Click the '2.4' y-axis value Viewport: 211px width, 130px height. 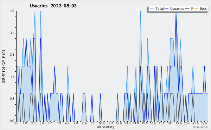12,55
